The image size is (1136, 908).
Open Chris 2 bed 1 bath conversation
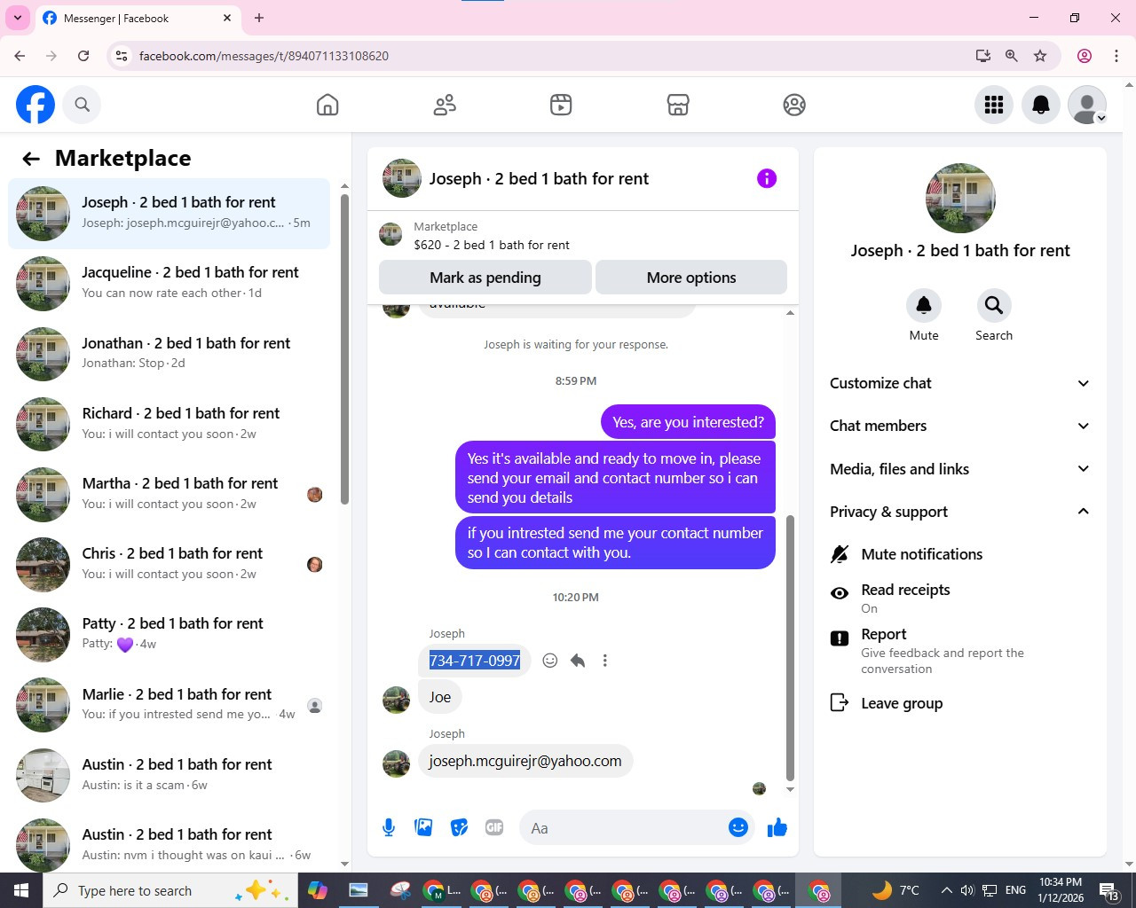(x=169, y=564)
